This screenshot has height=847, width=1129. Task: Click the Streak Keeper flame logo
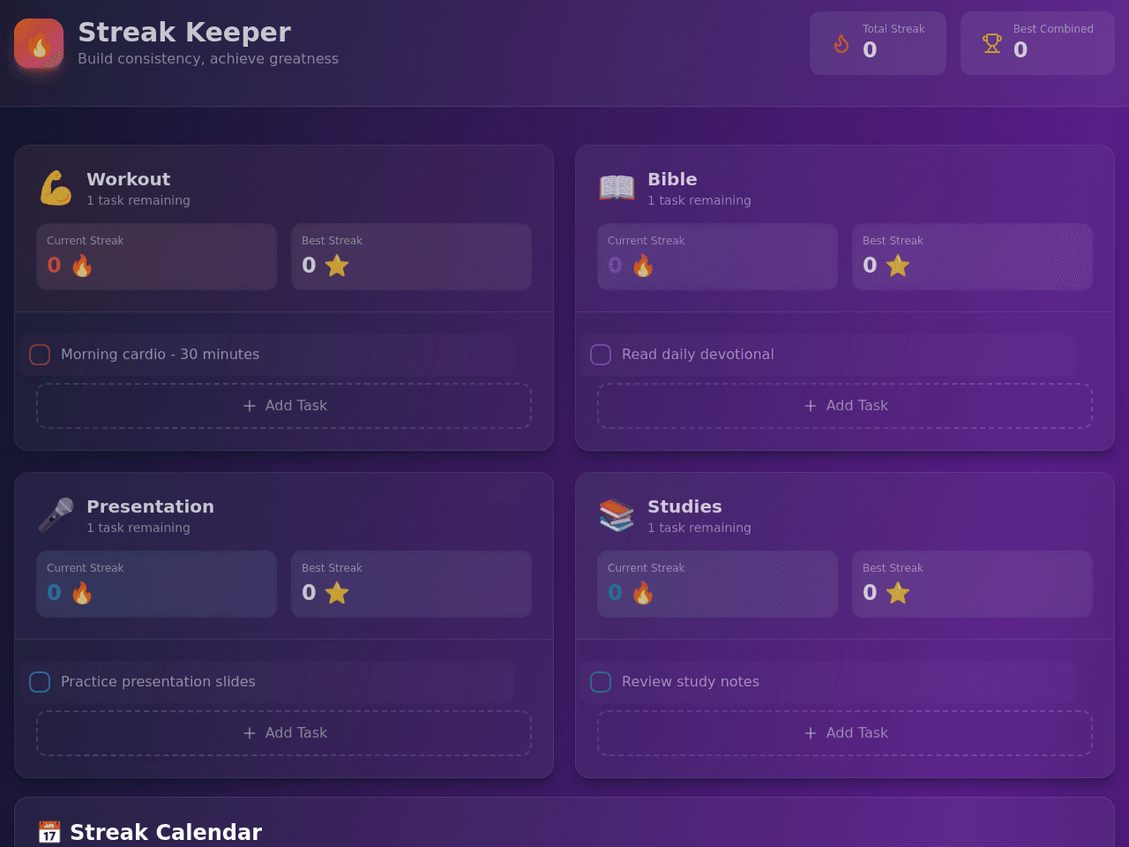[x=39, y=43]
